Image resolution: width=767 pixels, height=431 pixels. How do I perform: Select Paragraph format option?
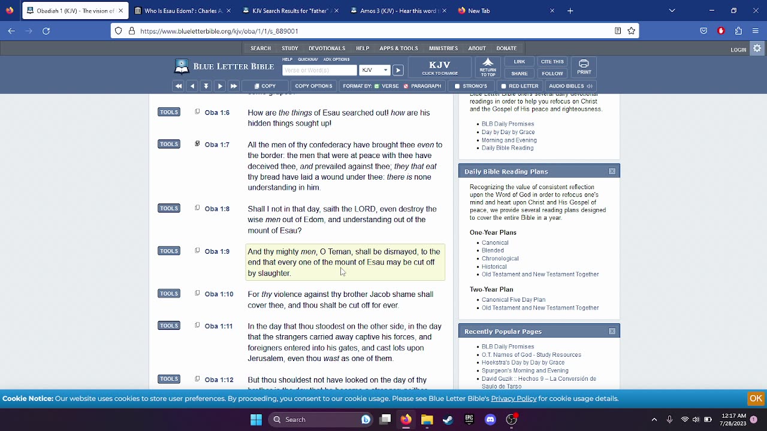click(422, 86)
